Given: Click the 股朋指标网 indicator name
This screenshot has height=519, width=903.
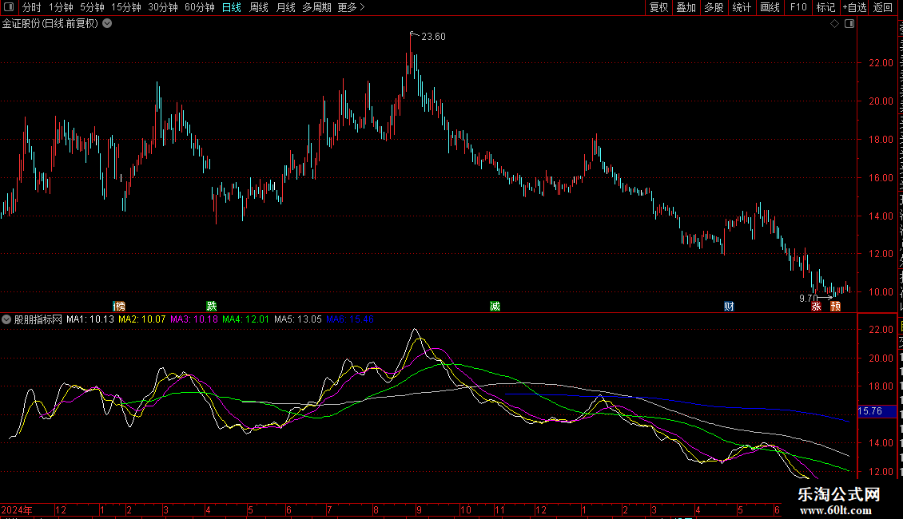Looking at the screenshot, I should [38, 319].
